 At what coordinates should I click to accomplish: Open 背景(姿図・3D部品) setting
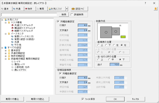point(24,39)
